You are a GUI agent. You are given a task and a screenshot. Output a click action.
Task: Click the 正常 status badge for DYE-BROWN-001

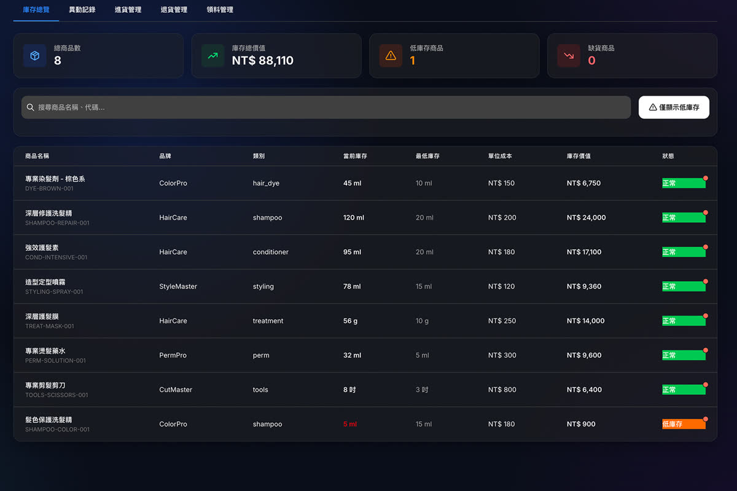coord(684,184)
